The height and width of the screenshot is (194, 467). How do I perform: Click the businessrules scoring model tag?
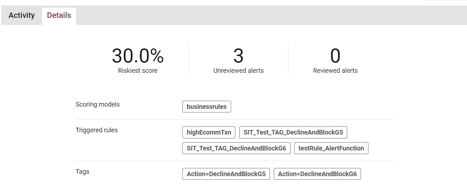point(207,107)
